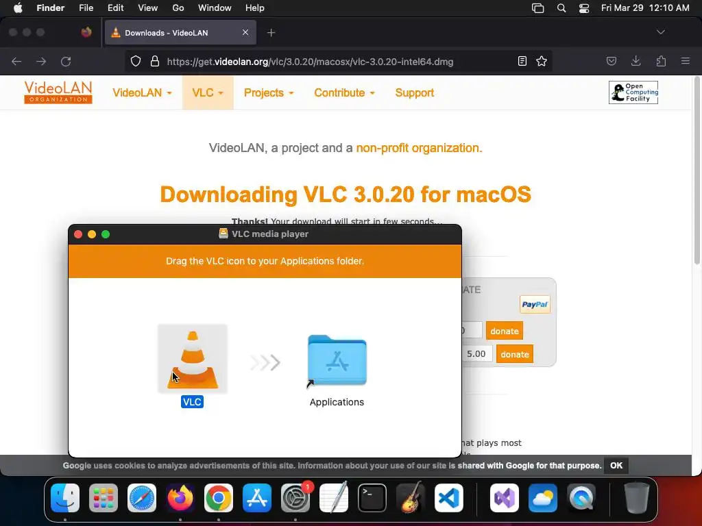This screenshot has height=526, width=702.
Task: Open Visual Studio from the dock
Action: (x=505, y=498)
